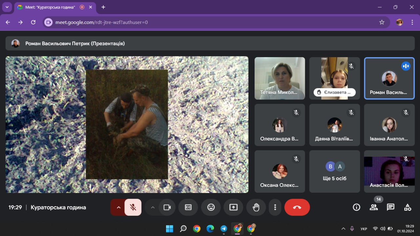
Task: Turn on the camera toggle
Action: pos(167,207)
